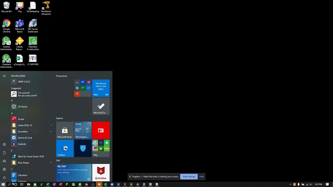The image size is (333, 187).
Task: Open the suggested Test yourself search
Action: coord(31,94)
